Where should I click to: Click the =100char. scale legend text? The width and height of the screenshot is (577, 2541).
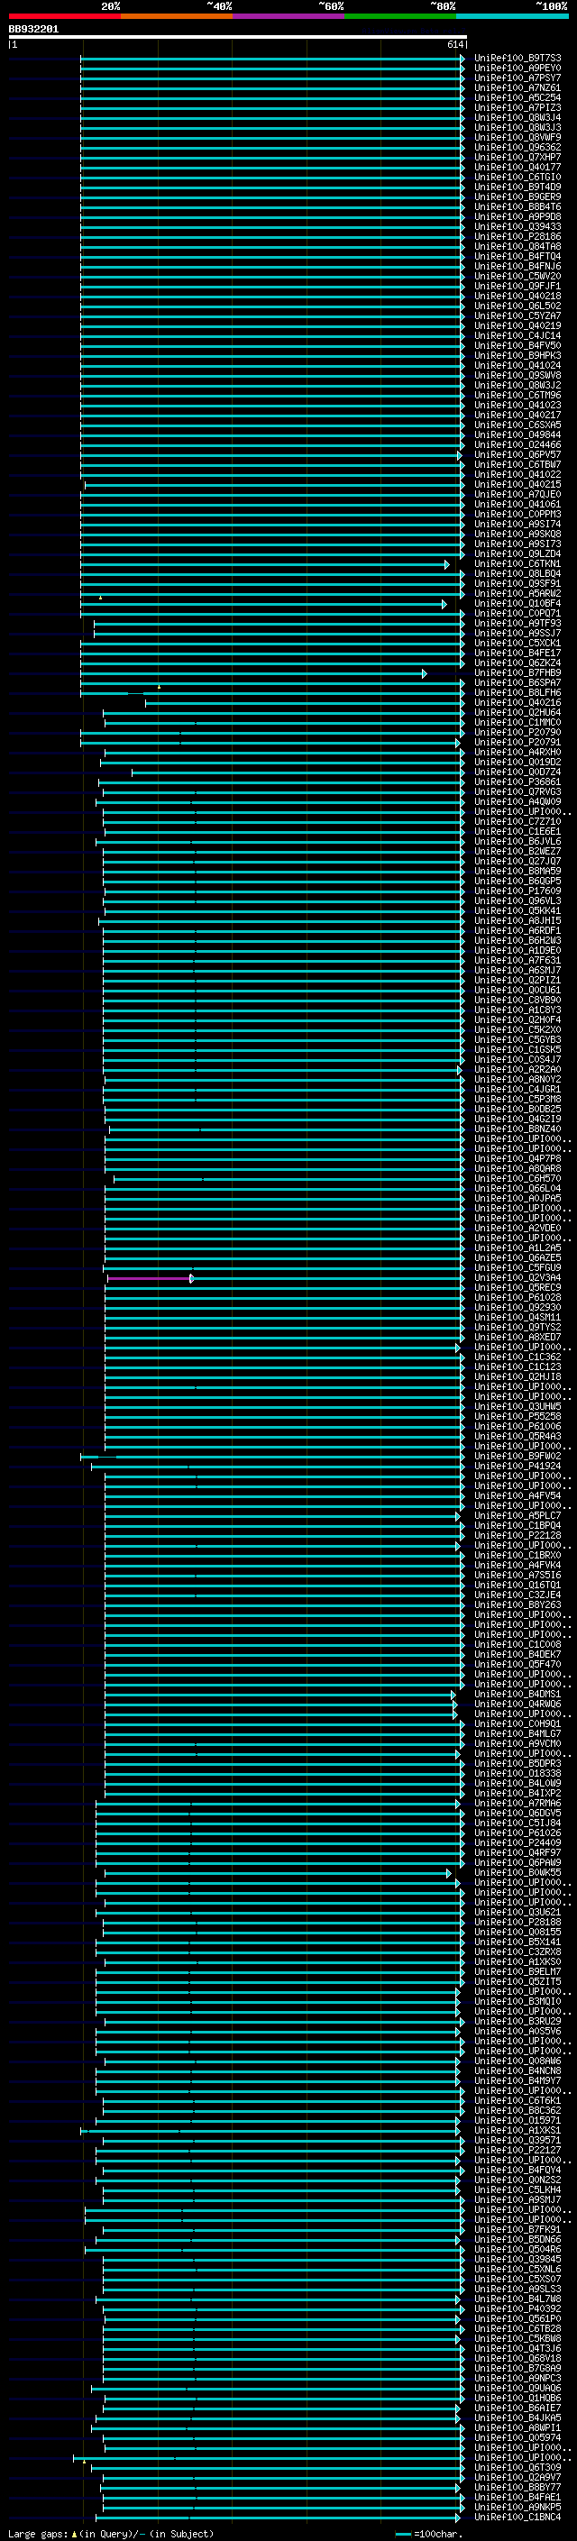pos(437,2533)
